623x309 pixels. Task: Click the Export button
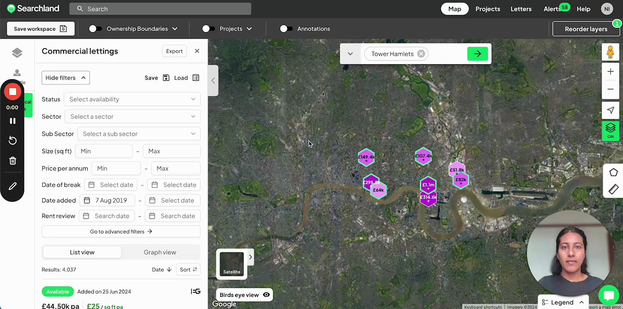point(174,51)
